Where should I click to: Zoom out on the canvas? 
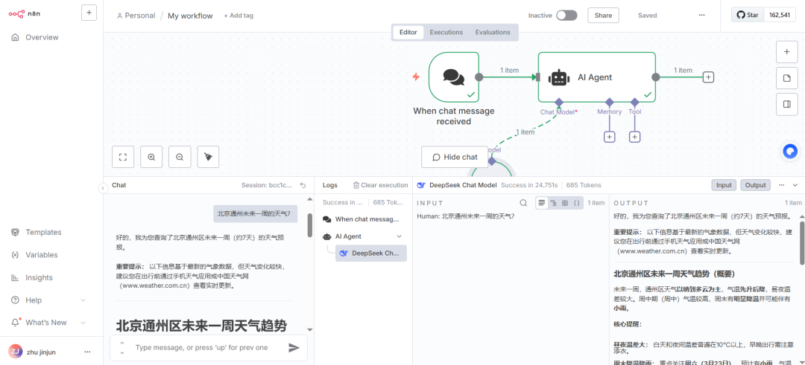coord(180,157)
